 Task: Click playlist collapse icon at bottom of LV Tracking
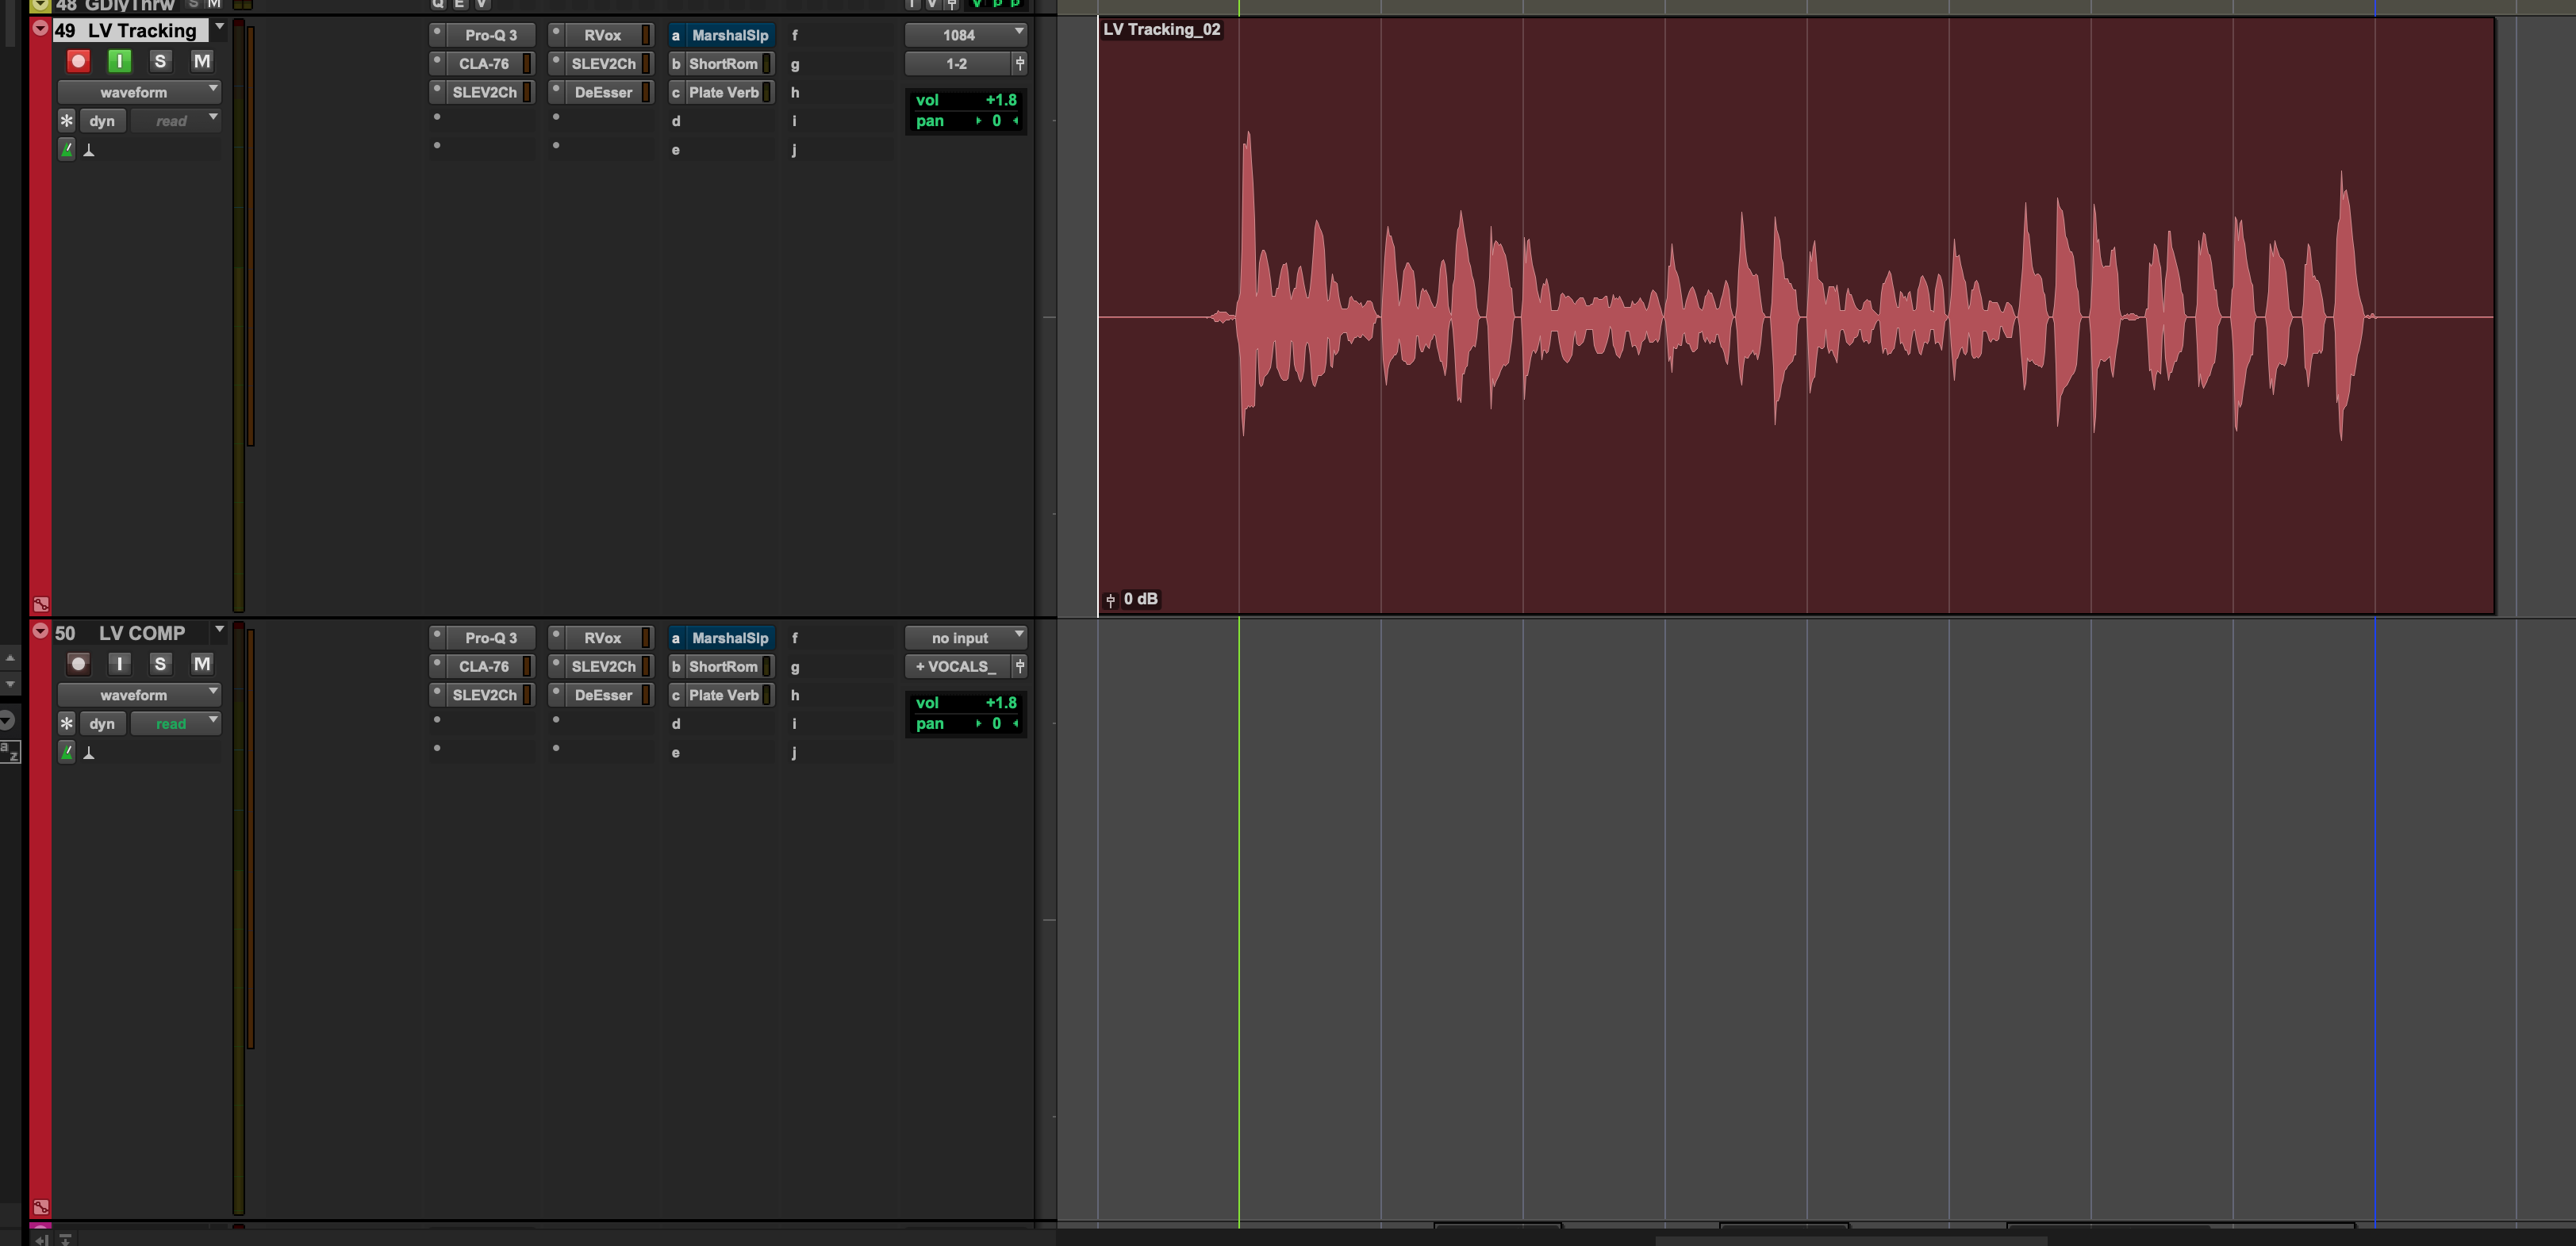click(41, 604)
